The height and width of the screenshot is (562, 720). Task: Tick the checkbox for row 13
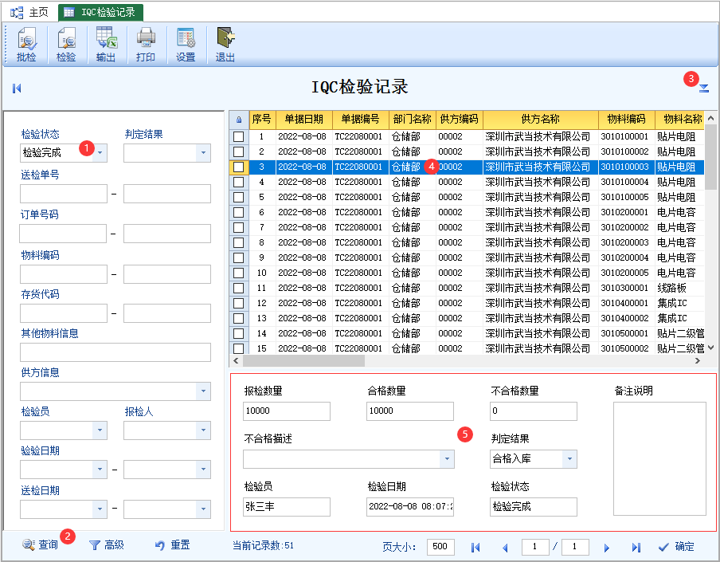(x=239, y=318)
